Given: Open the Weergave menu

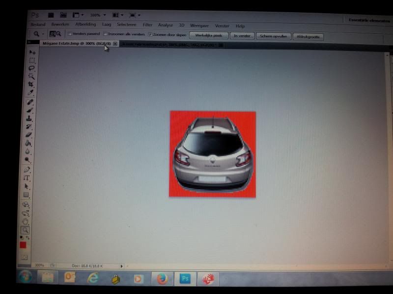Looking at the screenshot, I should (199, 25).
